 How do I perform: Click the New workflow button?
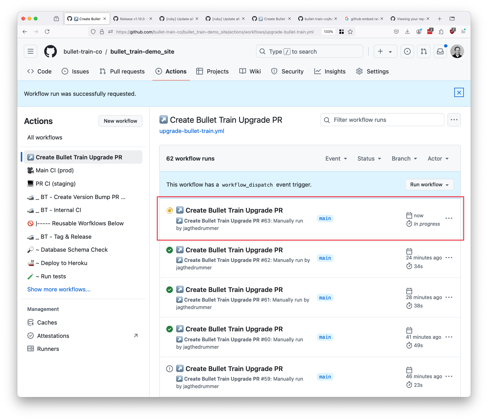pos(120,121)
